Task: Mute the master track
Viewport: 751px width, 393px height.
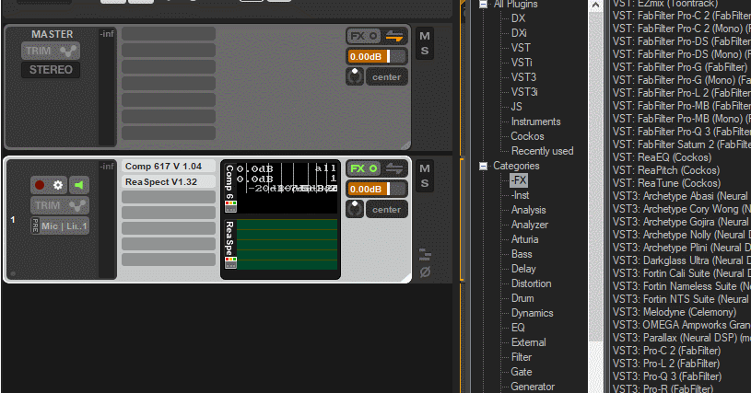Action: [x=425, y=36]
